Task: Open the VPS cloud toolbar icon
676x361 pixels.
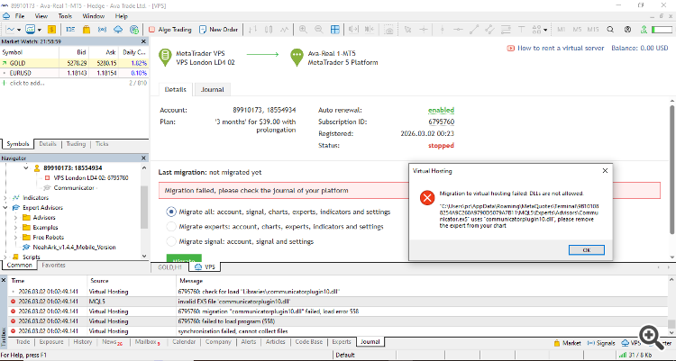Action: [x=118, y=30]
